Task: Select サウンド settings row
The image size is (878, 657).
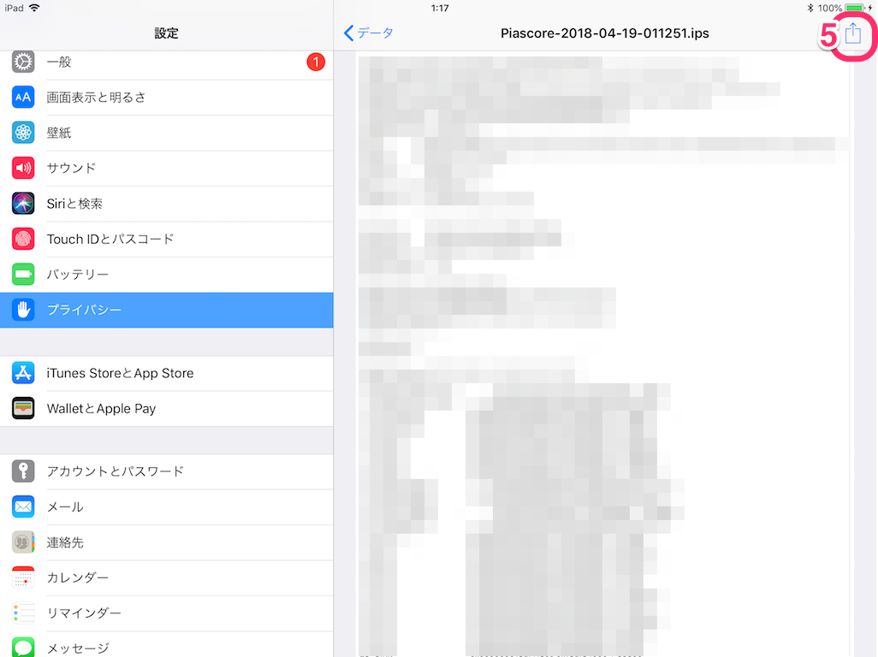Action: (167, 168)
